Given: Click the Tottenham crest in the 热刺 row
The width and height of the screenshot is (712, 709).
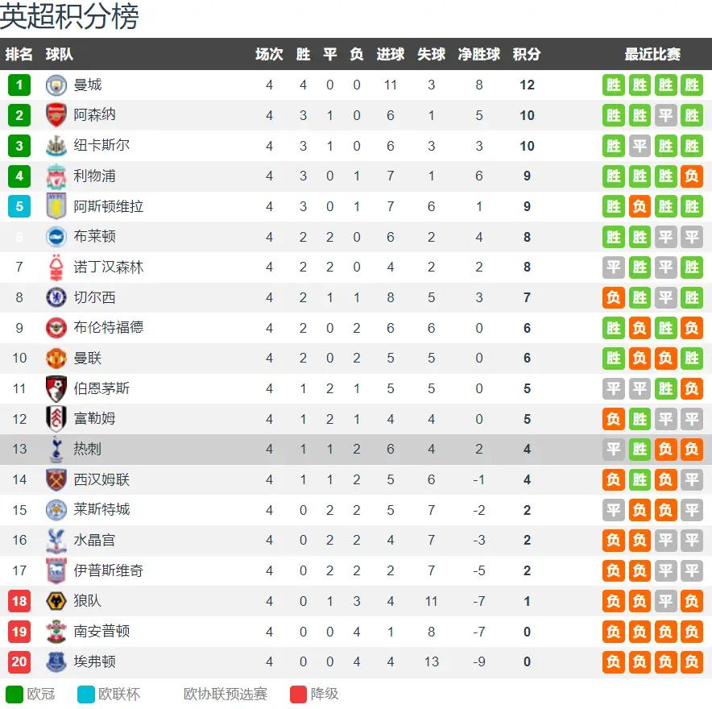Looking at the screenshot, I should pyautogui.click(x=56, y=450).
